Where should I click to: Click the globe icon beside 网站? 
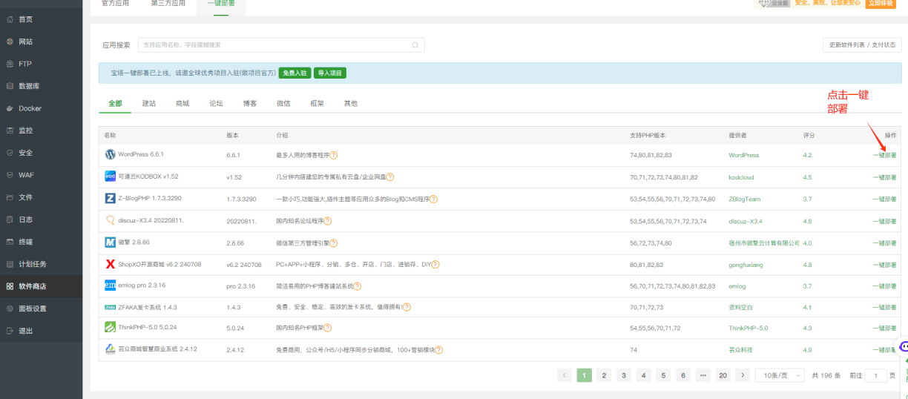point(10,42)
